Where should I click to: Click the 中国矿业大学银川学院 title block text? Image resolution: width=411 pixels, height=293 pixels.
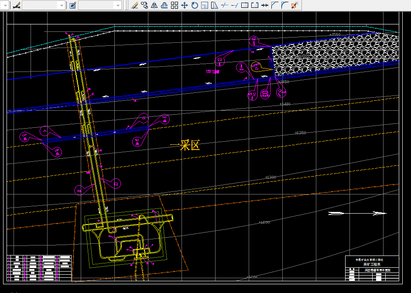coord(369,260)
